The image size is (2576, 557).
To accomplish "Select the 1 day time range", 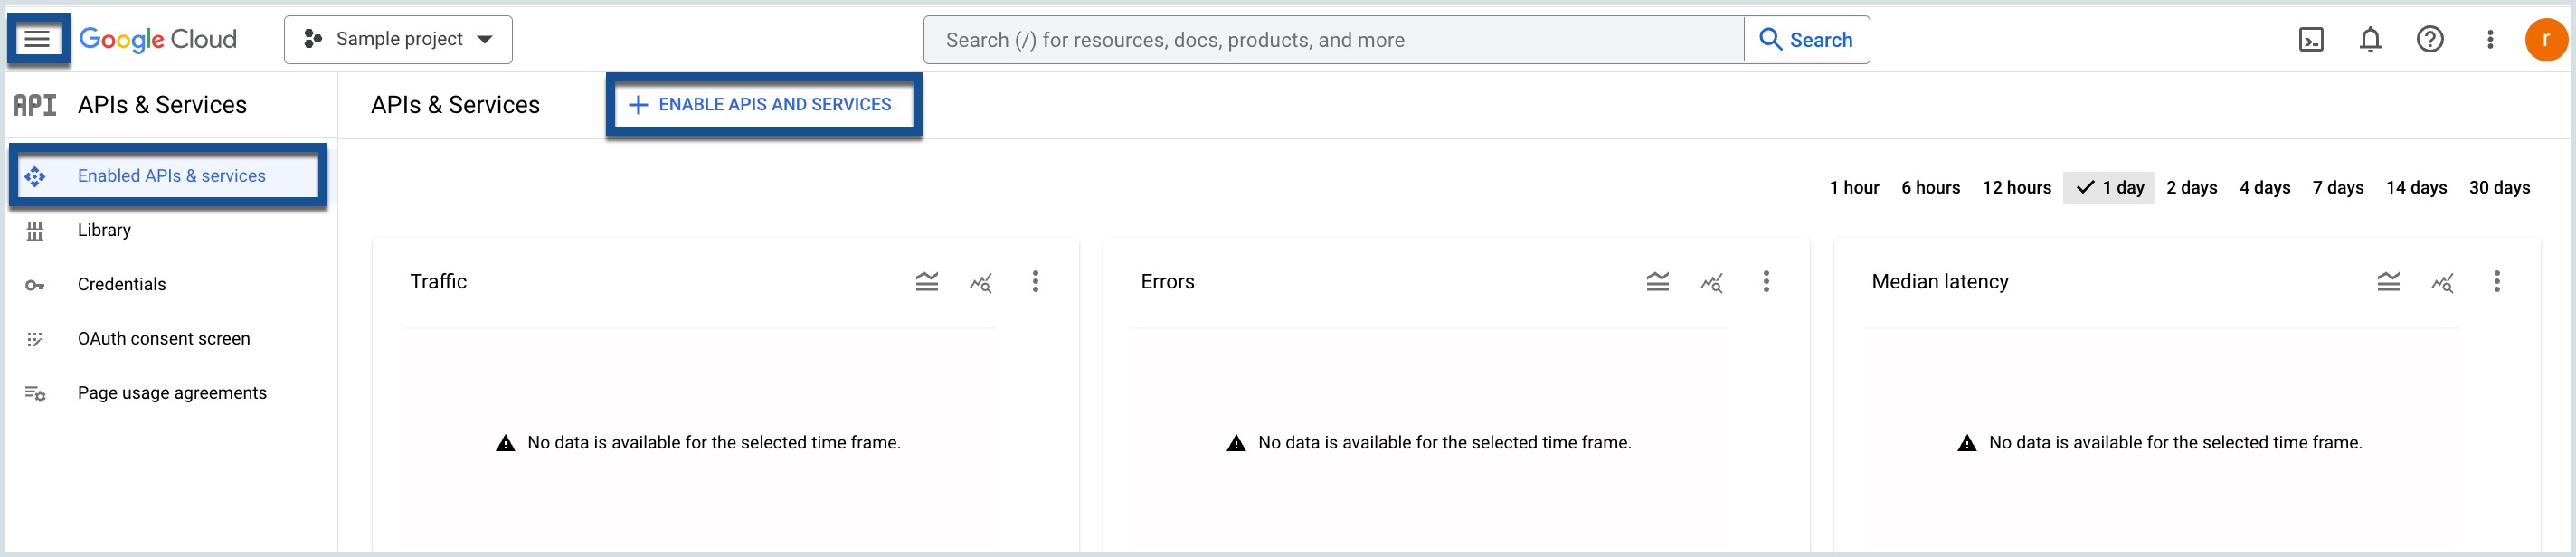I will click(x=2109, y=188).
